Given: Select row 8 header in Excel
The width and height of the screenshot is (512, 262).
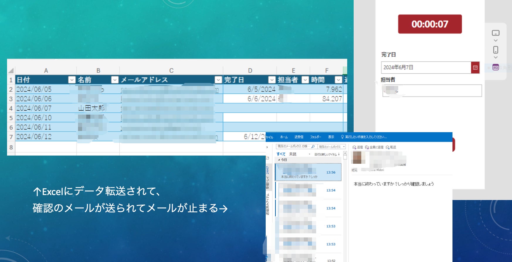Looking at the screenshot, I should coord(11,147).
